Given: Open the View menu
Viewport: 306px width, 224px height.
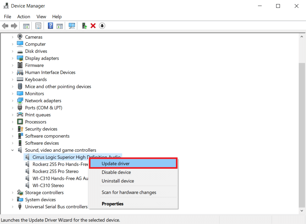Looking at the screenshot, I should (x=41, y=17).
